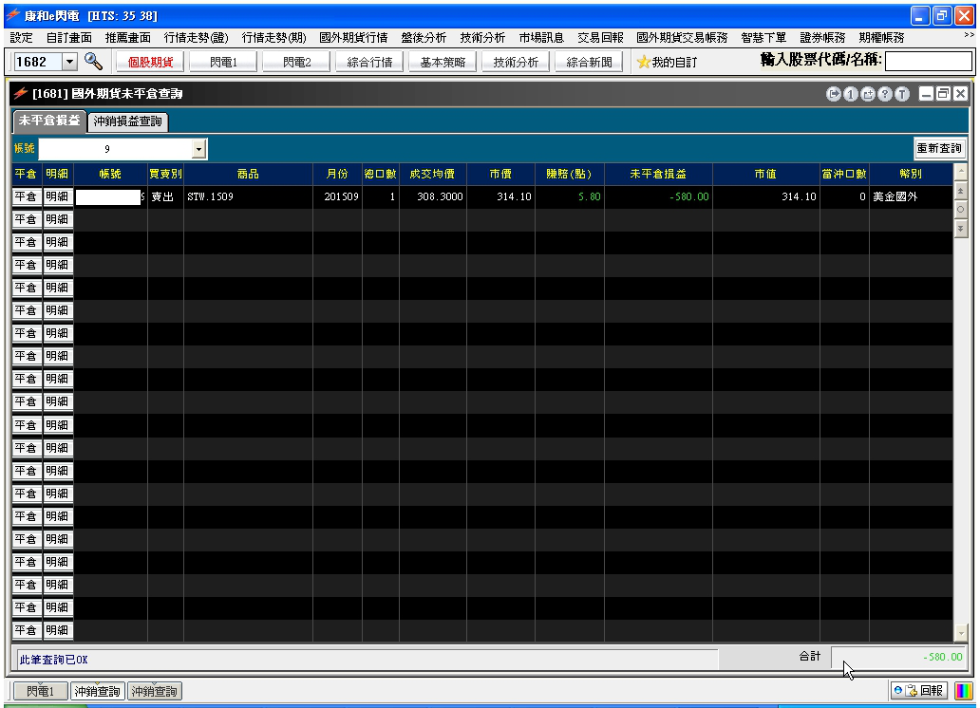
Task: Click the 閃電1 toolbar button
Action: coord(223,62)
